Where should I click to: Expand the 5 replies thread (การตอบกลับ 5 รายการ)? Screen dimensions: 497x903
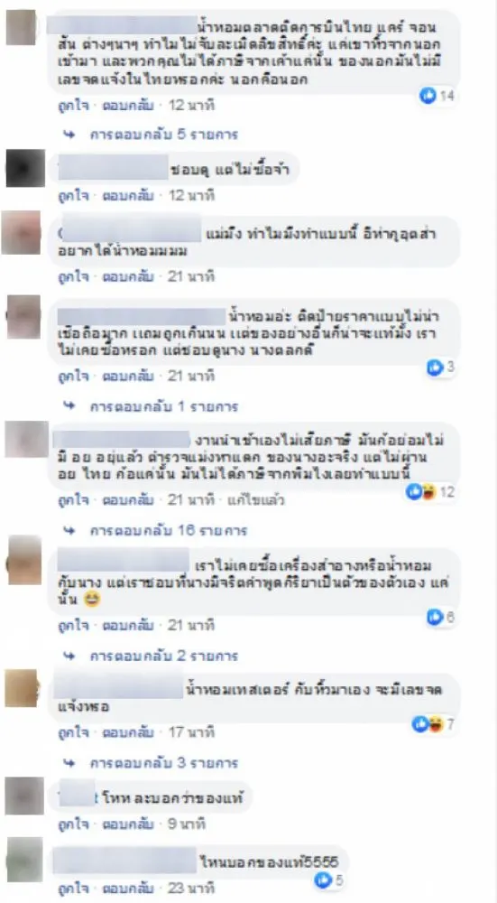pyautogui.click(x=164, y=135)
